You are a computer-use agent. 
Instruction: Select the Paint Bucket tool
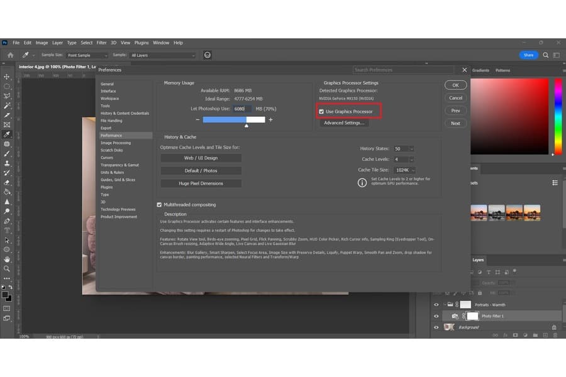coord(7,192)
